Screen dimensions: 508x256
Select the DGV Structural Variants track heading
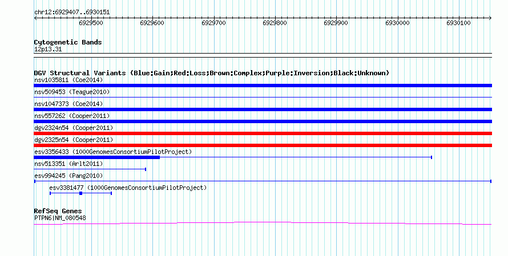212,73
